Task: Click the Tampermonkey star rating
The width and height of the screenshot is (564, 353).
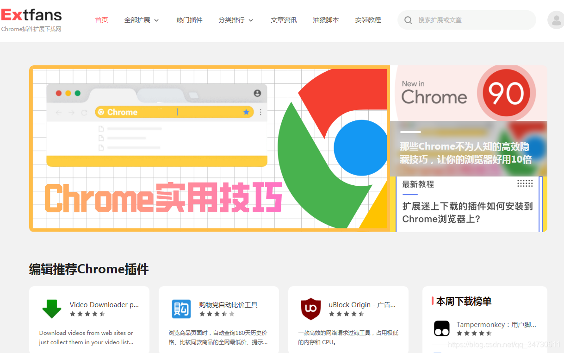Action: pos(474,333)
